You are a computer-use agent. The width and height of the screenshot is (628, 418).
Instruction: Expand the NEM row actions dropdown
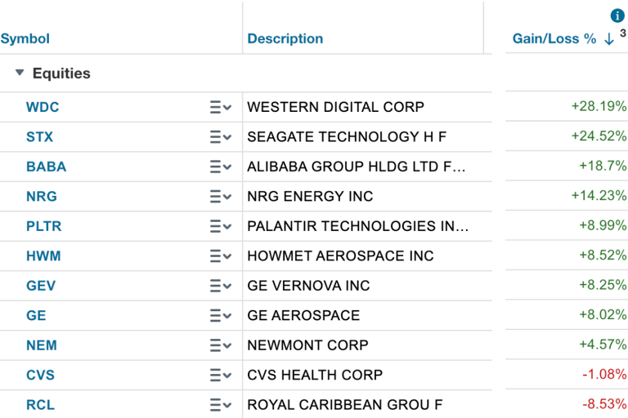click(x=220, y=345)
